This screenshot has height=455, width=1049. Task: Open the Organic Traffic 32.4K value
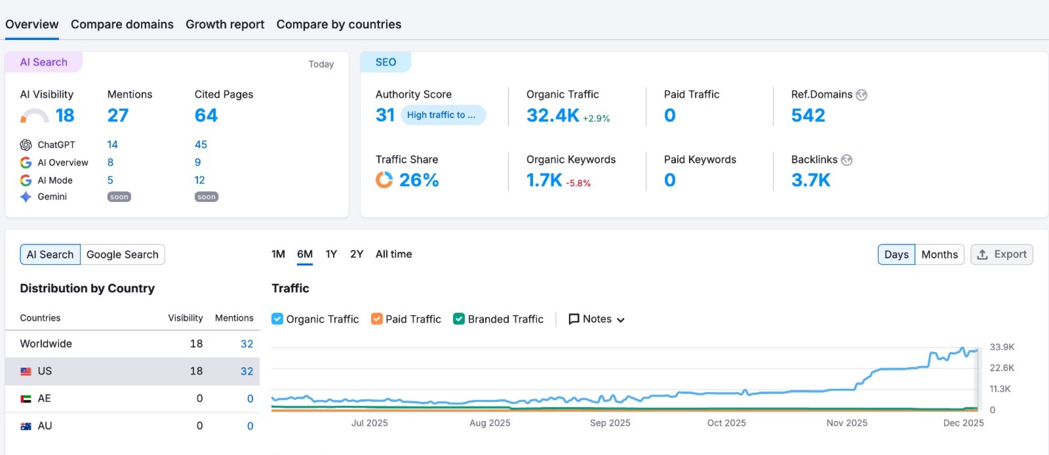pyautogui.click(x=553, y=115)
